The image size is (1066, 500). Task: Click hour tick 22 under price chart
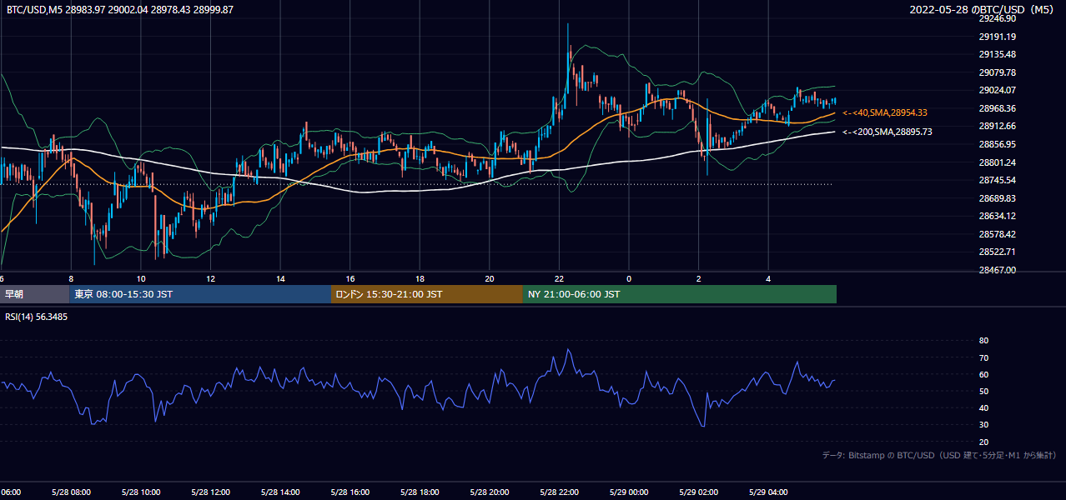tap(560, 278)
